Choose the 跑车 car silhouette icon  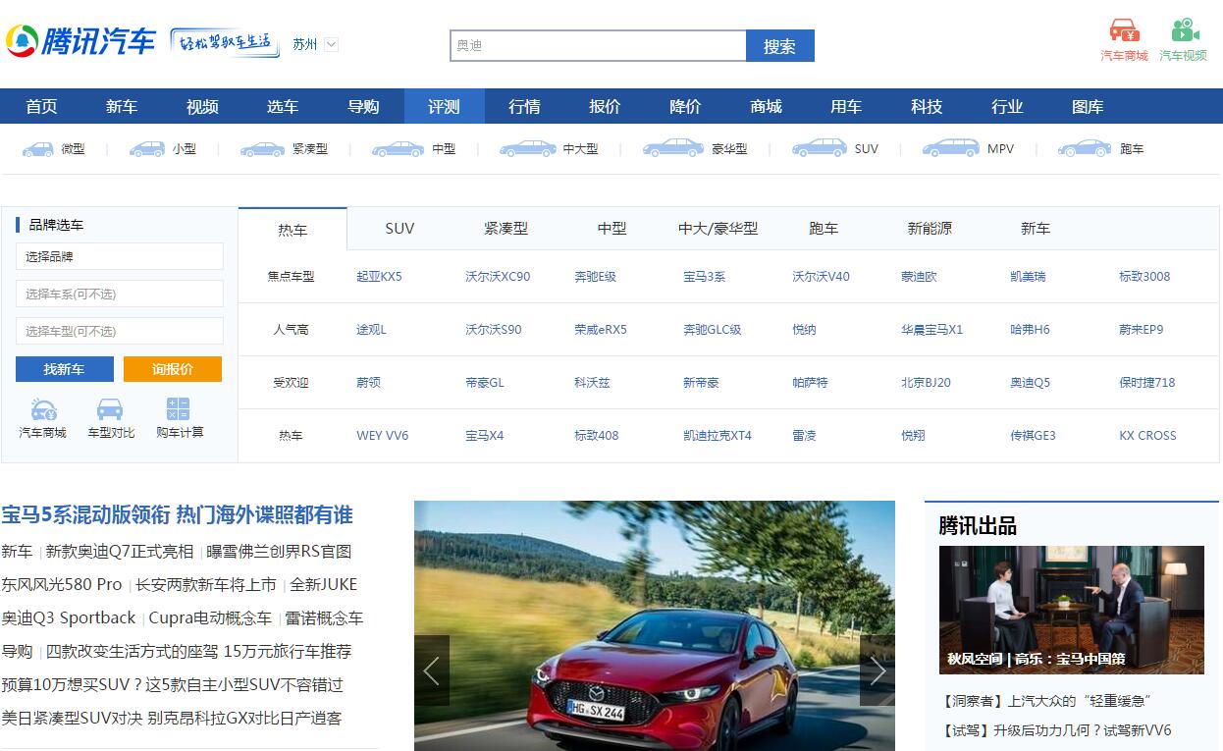pyautogui.click(x=1084, y=148)
